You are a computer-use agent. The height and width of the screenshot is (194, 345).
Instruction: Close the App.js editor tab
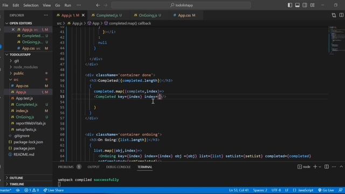83,15
